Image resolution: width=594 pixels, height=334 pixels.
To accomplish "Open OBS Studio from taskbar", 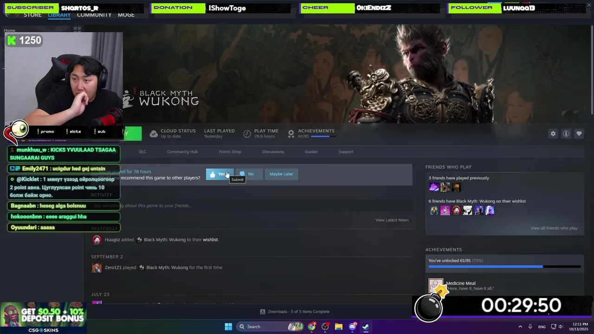I will tap(325, 327).
